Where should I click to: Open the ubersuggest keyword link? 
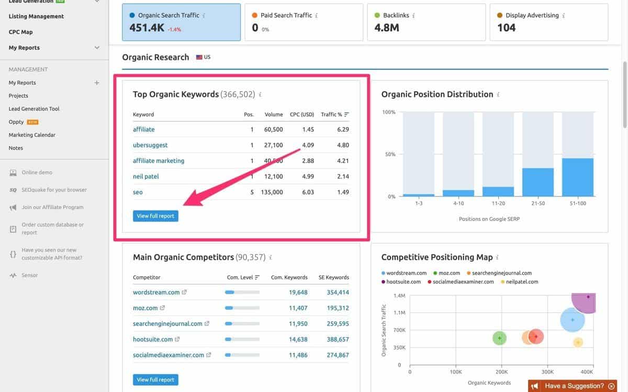[x=150, y=145]
